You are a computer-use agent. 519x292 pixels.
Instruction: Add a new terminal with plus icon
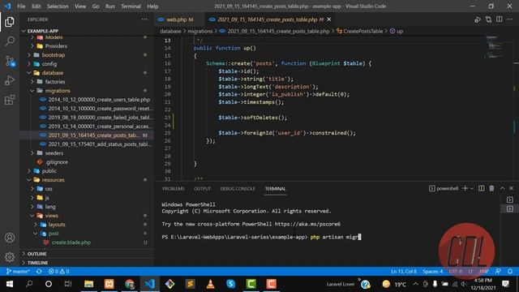465,188
